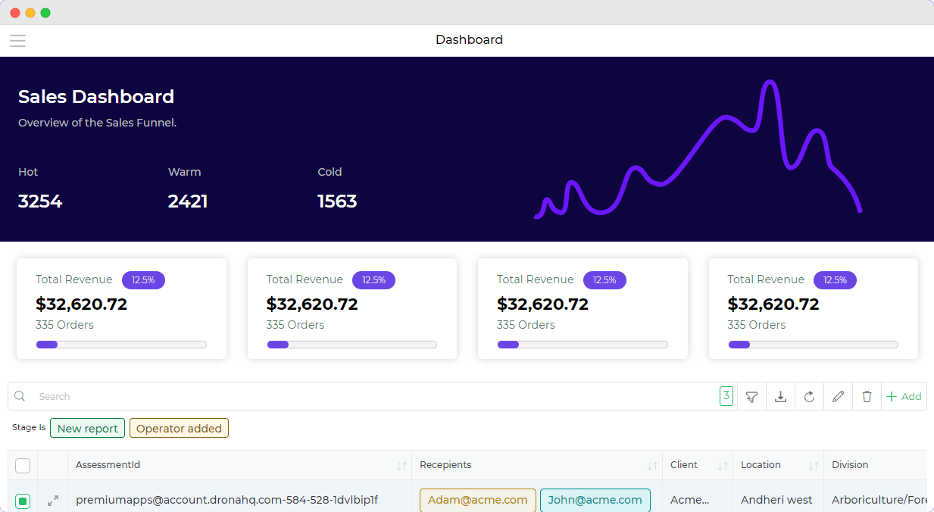The image size is (934, 512).
Task: Uncheck the selected row's checkbox
Action: pyautogui.click(x=22, y=500)
